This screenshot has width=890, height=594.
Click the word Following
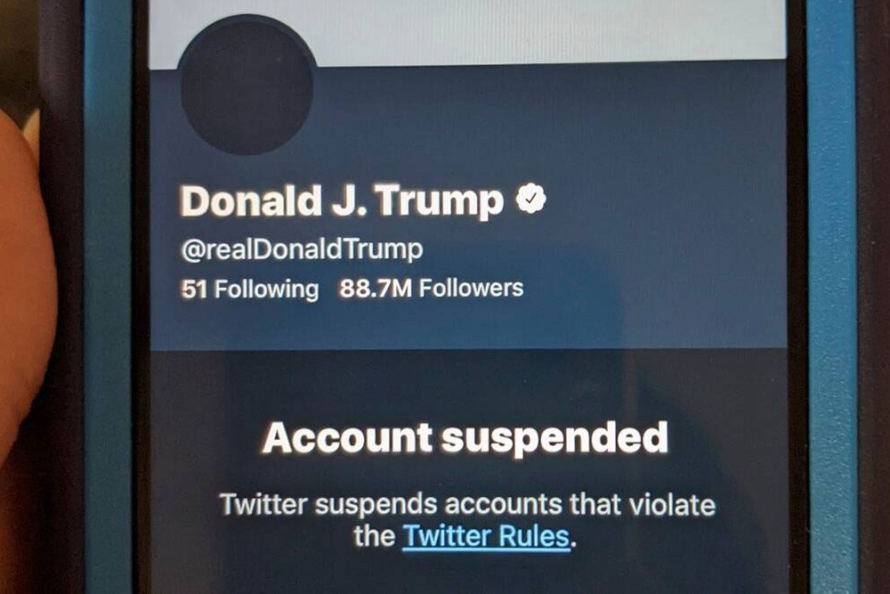pos(266,289)
